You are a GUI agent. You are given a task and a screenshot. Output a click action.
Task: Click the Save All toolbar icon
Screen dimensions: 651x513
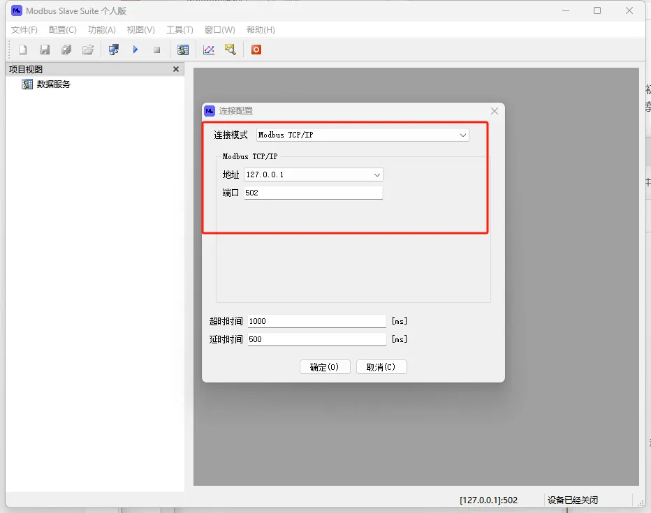pos(66,50)
